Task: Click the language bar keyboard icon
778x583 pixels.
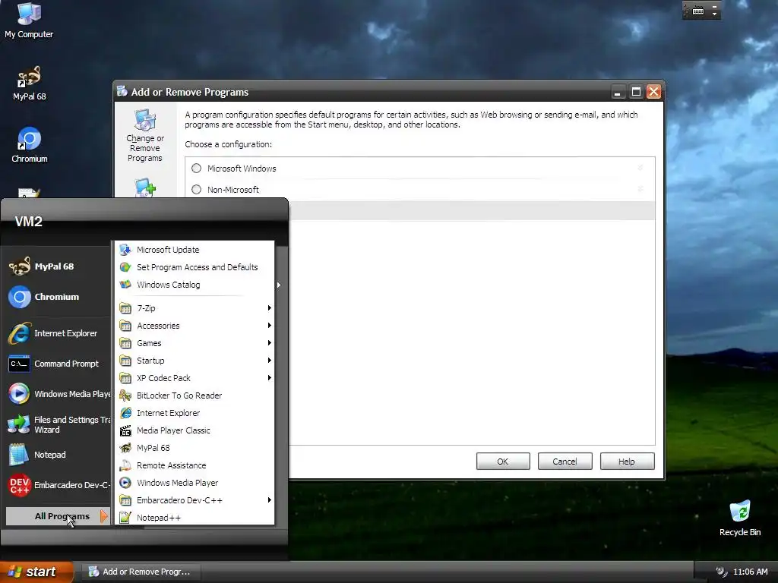Action: click(698, 11)
